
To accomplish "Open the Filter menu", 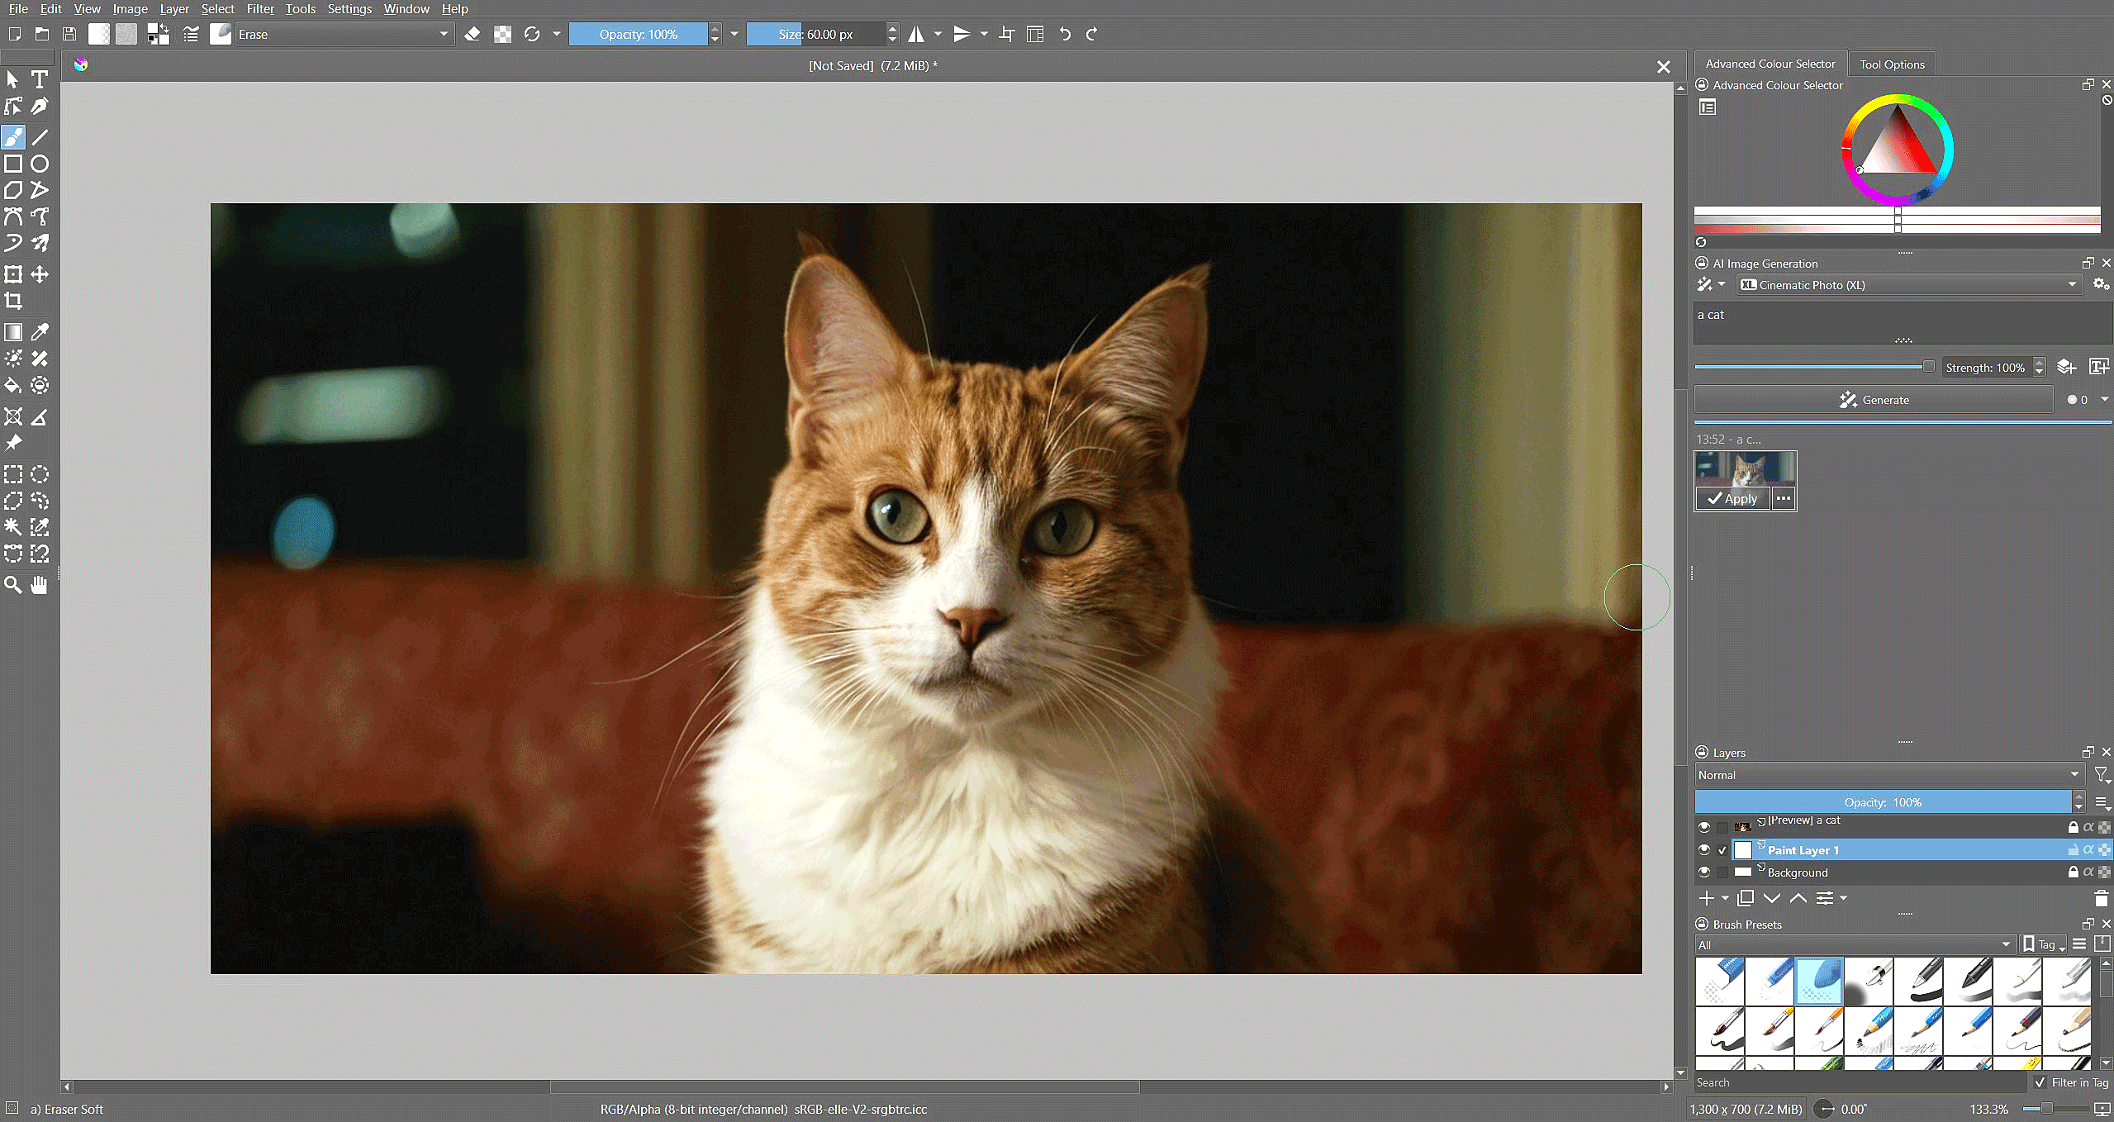I will tap(259, 9).
